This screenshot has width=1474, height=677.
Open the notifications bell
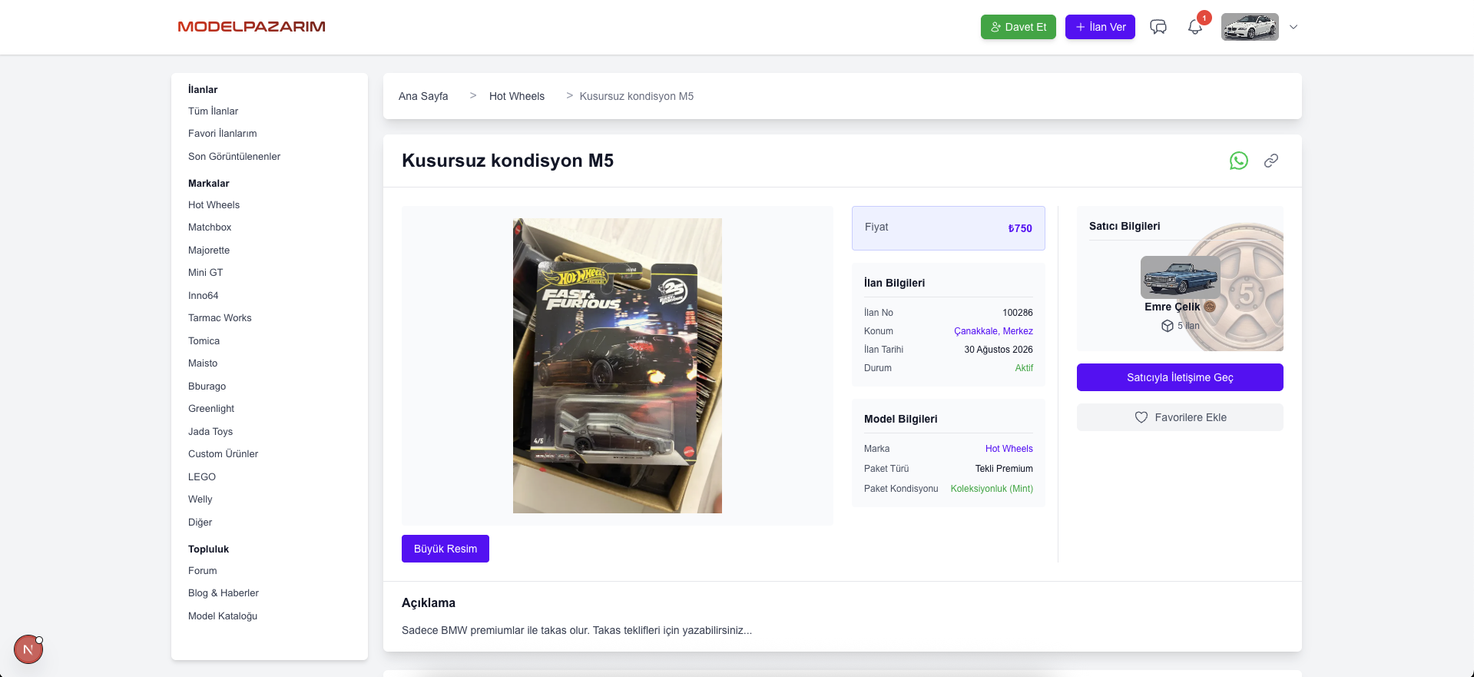1195,27
